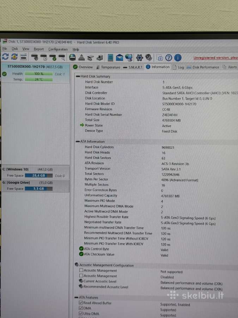This screenshot has height=318, width=238.
Task: Switch to the S.M.A.R.T. tab
Action: pos(133,67)
